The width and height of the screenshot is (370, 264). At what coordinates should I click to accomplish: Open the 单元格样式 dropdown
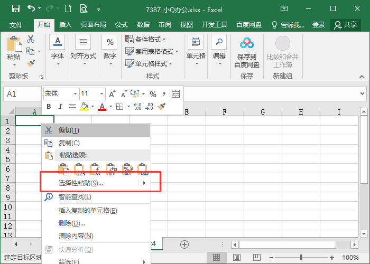pyautogui.click(x=149, y=64)
